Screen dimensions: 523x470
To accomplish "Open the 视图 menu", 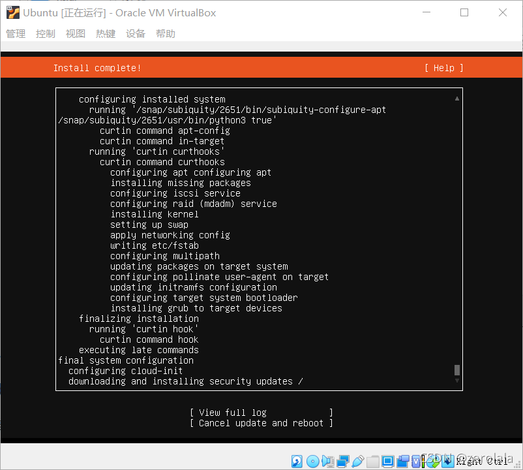I will click(x=76, y=34).
